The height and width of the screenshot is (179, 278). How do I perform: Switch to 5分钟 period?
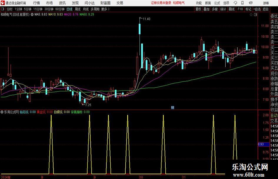(28, 9)
